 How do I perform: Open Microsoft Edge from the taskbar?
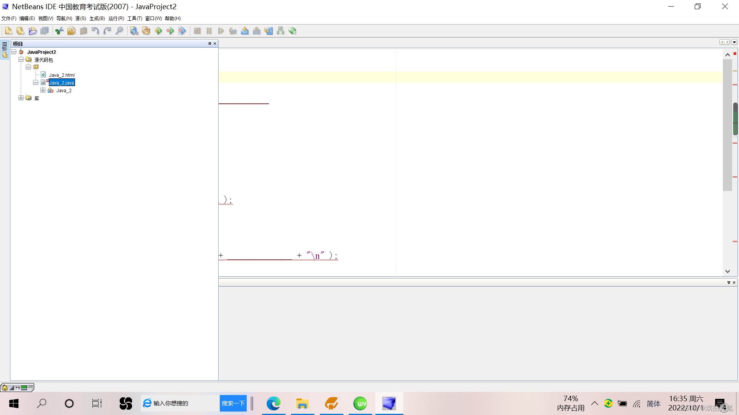tap(273, 403)
